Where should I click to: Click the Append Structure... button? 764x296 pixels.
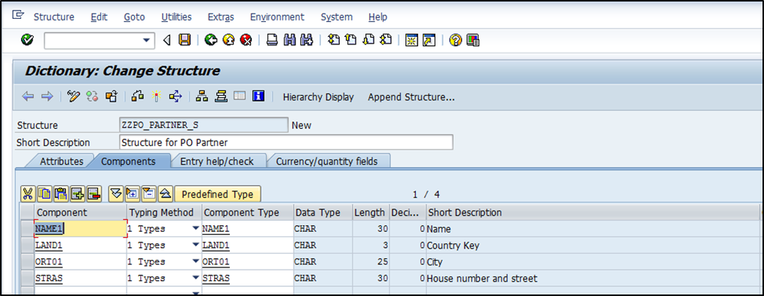pos(411,97)
